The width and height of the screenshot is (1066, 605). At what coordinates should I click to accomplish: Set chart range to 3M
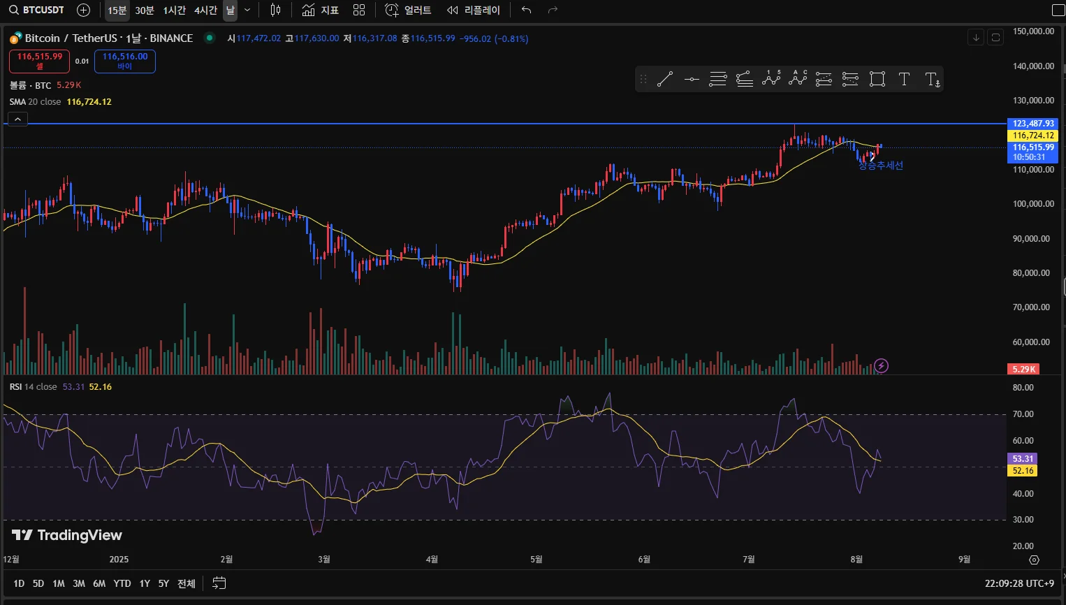click(79, 583)
